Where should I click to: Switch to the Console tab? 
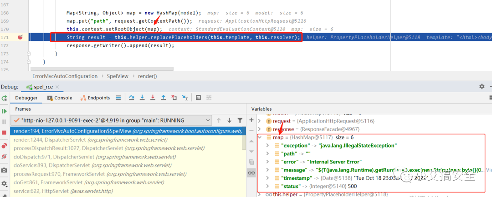pyautogui.click(x=60, y=98)
